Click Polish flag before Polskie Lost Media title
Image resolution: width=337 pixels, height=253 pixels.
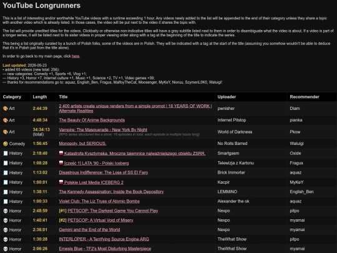61,182
